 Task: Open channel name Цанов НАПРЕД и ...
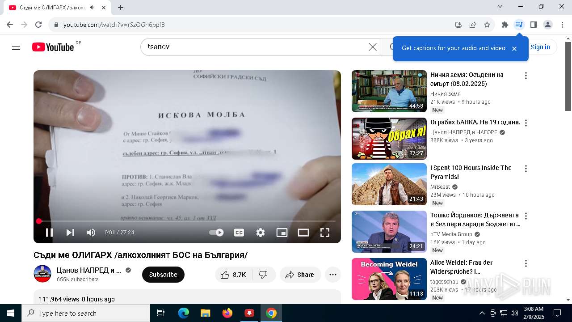[x=89, y=270]
